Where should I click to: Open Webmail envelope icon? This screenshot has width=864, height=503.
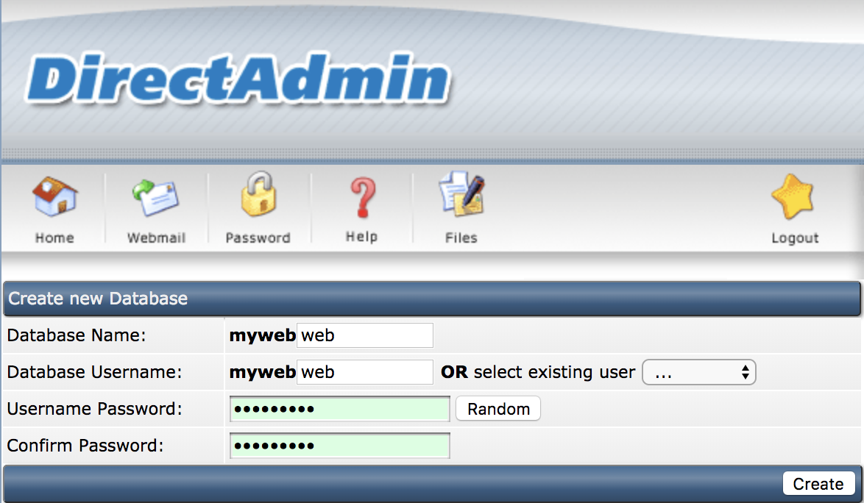[x=155, y=198]
